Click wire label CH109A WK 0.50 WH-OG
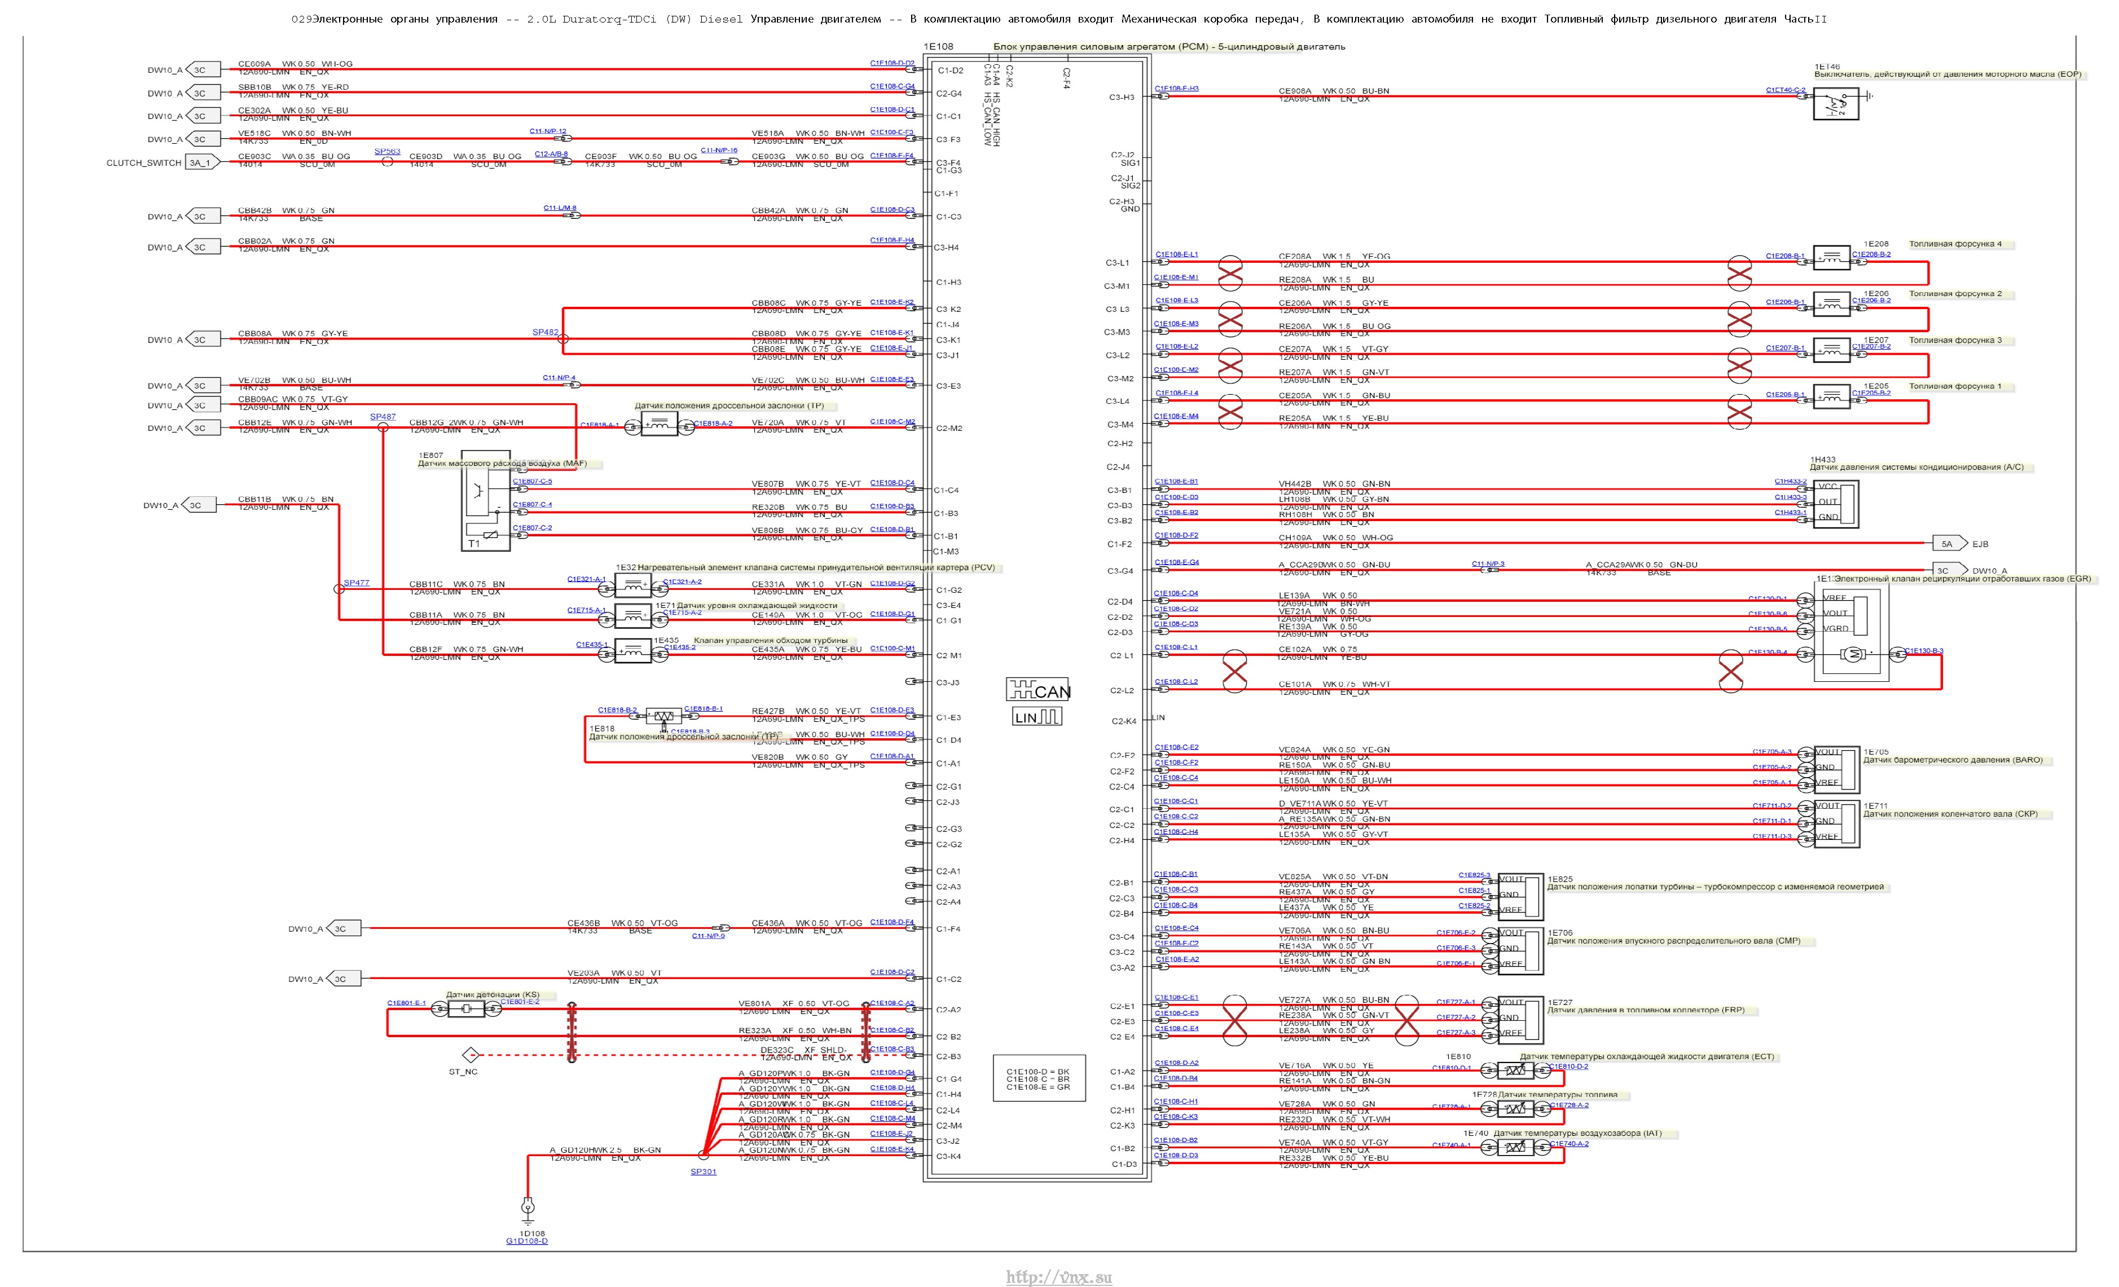 point(1335,537)
